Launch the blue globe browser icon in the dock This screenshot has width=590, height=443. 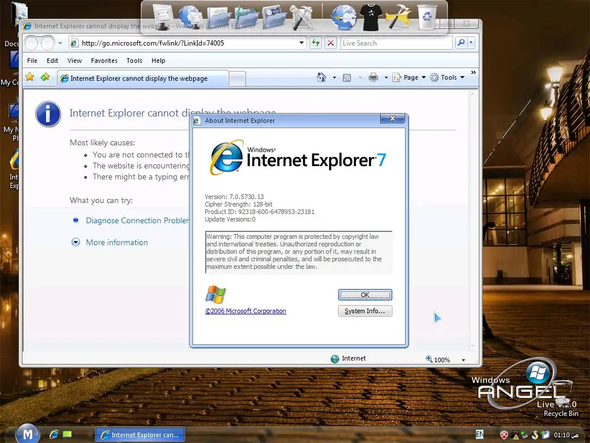click(x=343, y=17)
